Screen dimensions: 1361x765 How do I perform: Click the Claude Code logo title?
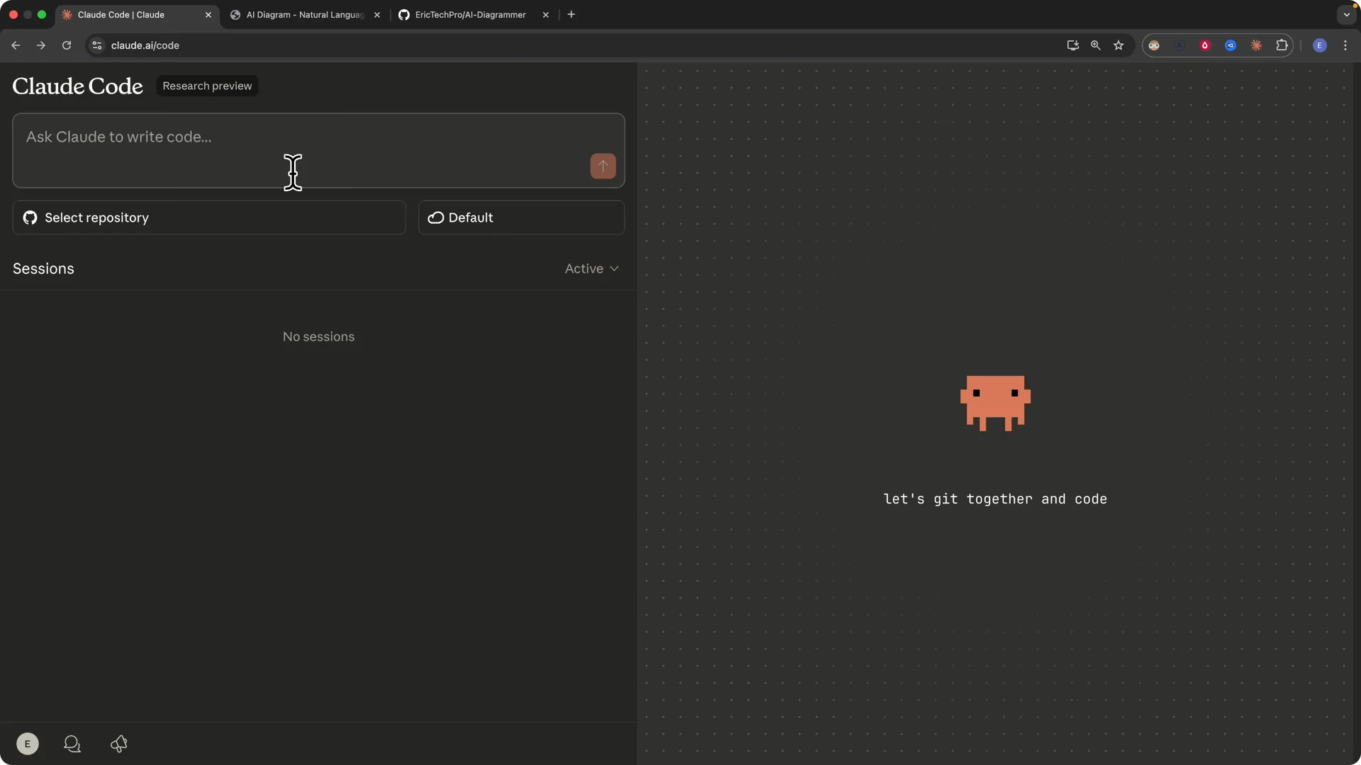click(x=78, y=86)
